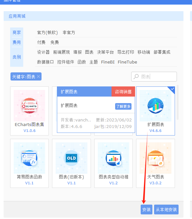Click the 图表(旧版本) OLD icon
192x219 pixels.
point(71,158)
